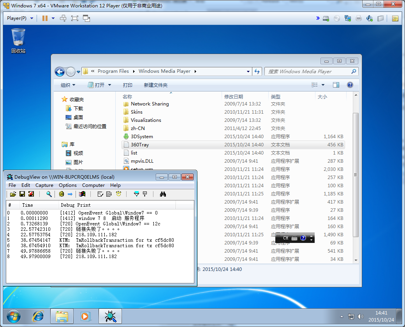
Task: Click the sound card icon in VMware toolbar
Action: point(369,18)
